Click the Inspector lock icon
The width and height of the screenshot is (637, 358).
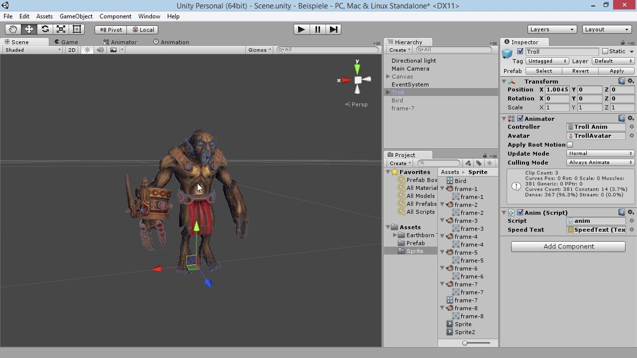pyautogui.click(x=623, y=43)
